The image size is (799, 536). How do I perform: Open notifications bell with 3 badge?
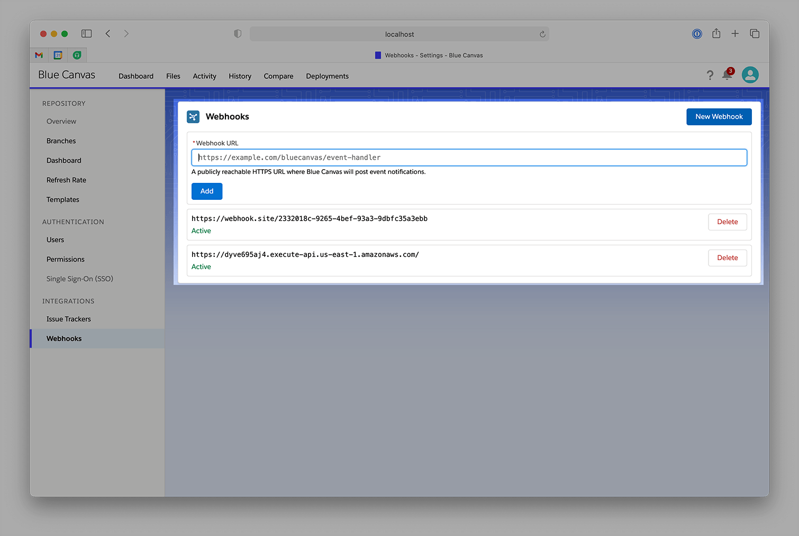pyautogui.click(x=728, y=75)
